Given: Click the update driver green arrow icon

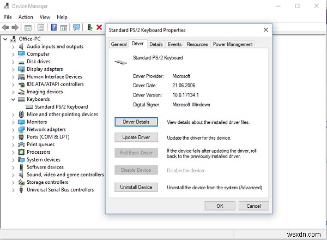Looking at the screenshot, I should click(90, 27).
